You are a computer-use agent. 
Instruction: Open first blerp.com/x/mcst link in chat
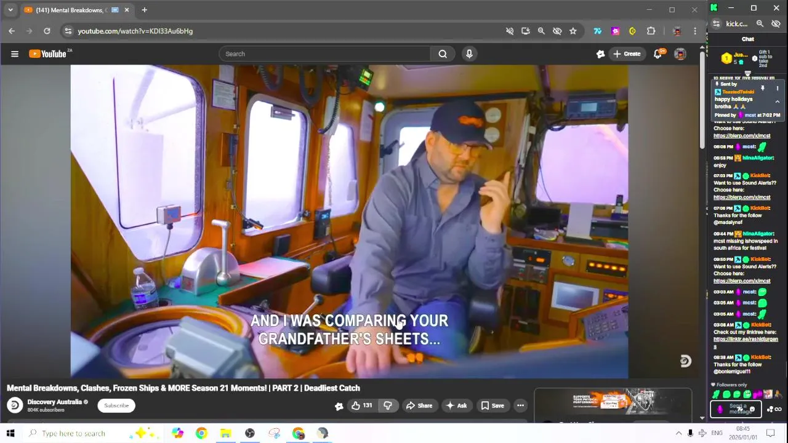point(742,135)
